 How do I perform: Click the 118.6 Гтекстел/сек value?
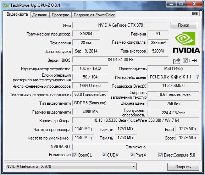(173, 94)
